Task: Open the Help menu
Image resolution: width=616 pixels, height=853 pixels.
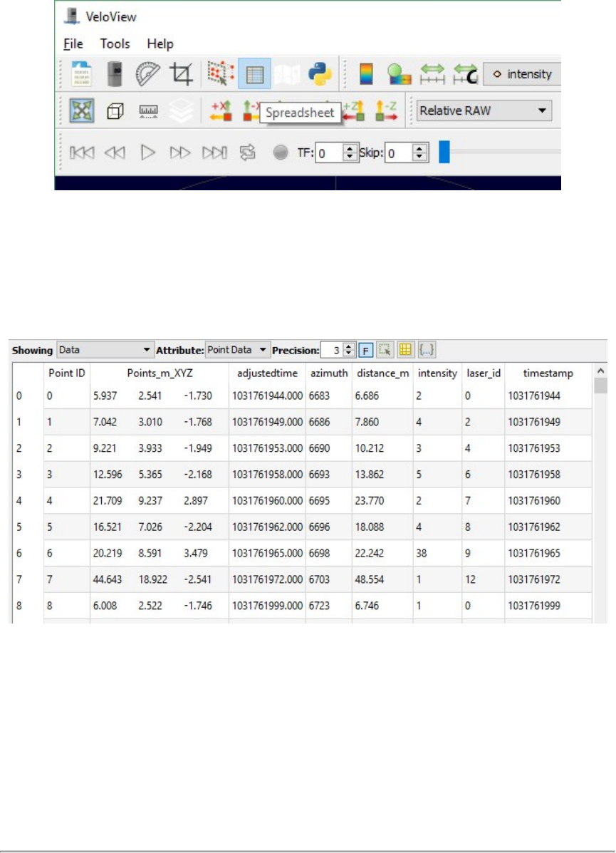Action: coord(160,43)
